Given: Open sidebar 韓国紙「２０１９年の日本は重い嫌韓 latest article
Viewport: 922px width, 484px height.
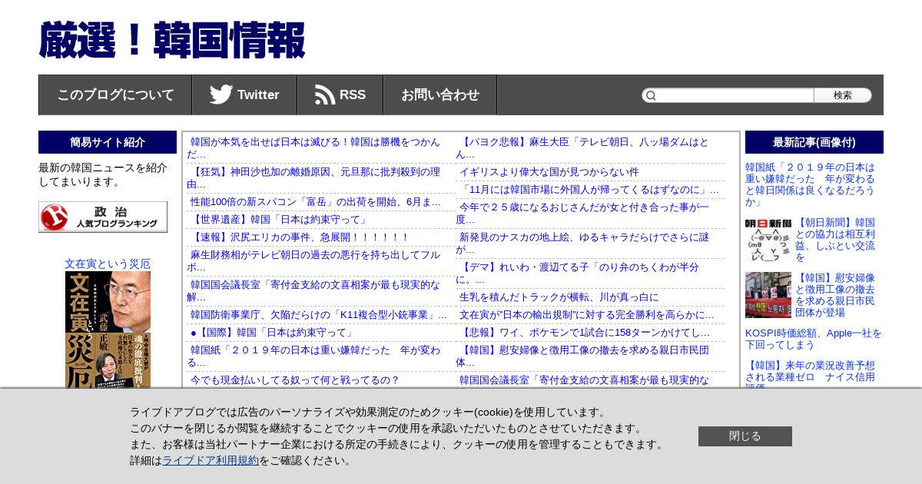Looking at the screenshot, I should pos(811,184).
